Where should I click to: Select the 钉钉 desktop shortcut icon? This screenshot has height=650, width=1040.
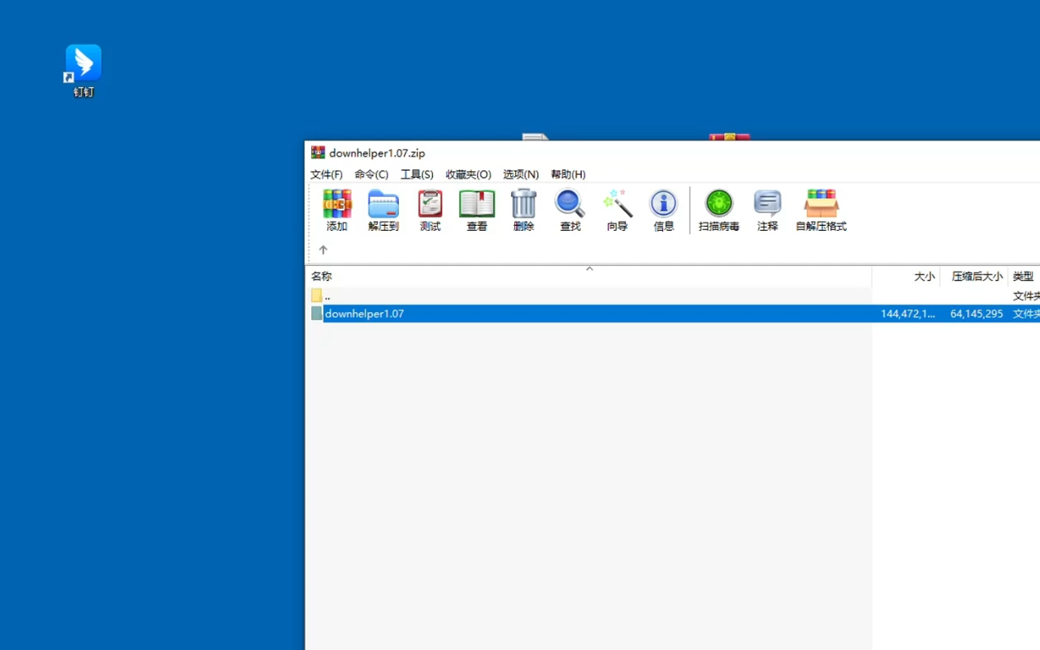(x=84, y=71)
